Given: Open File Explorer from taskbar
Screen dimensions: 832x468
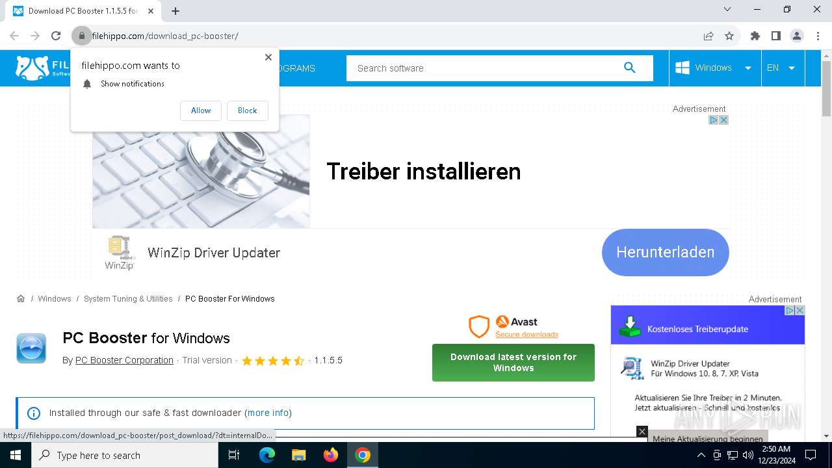Looking at the screenshot, I should tap(298, 455).
